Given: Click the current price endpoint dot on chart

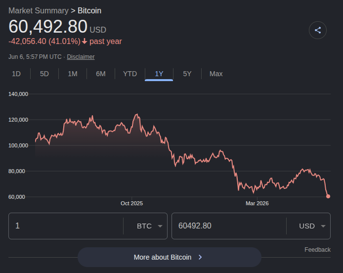Looking at the screenshot, I should pyautogui.click(x=328, y=196).
